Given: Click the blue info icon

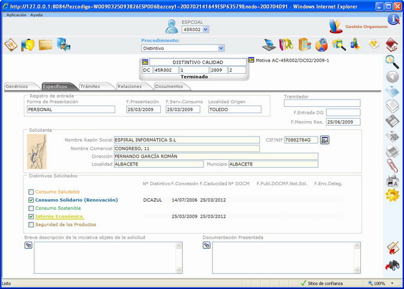Looking at the screenshot, I should coord(393,19).
